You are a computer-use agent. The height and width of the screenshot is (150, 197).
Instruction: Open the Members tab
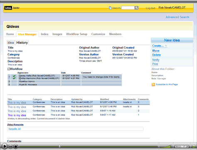(115, 34)
